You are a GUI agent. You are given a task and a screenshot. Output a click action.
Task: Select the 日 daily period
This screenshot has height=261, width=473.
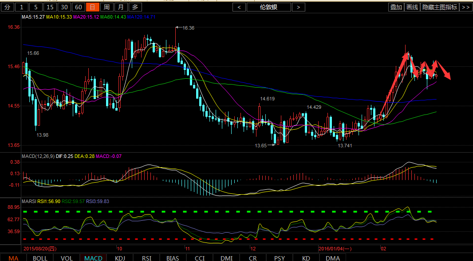[92, 7]
